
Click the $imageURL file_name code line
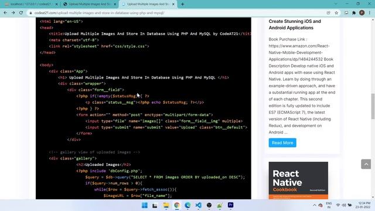(x=138, y=195)
